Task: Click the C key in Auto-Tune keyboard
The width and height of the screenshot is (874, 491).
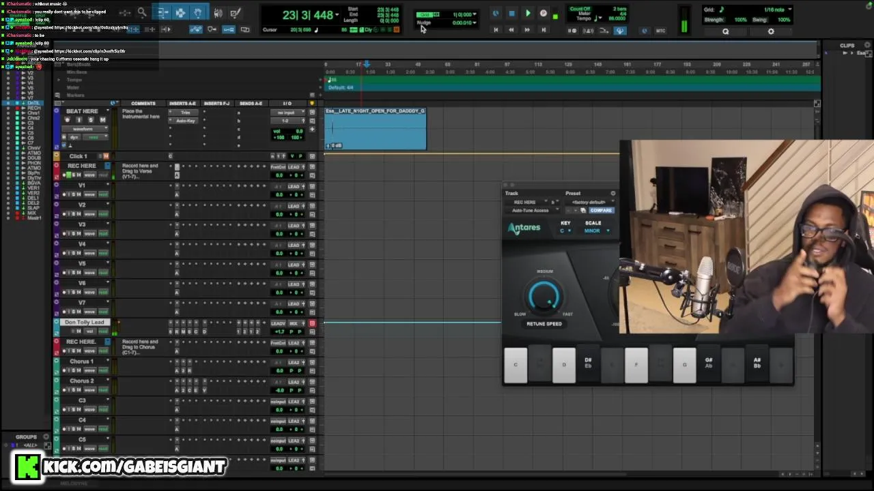Action: [x=516, y=365]
